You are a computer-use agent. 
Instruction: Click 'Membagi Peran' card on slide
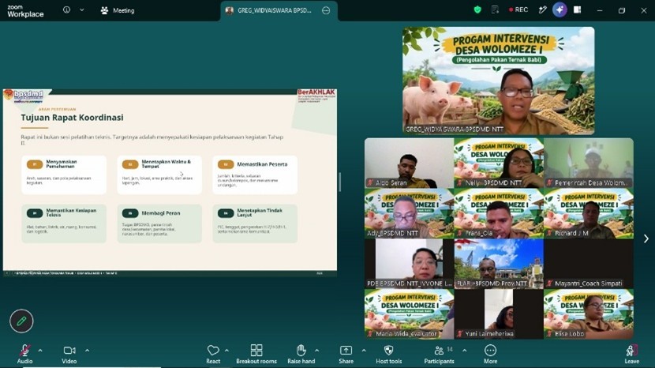(159, 223)
